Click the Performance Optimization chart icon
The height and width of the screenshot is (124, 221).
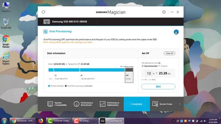tap(103, 104)
